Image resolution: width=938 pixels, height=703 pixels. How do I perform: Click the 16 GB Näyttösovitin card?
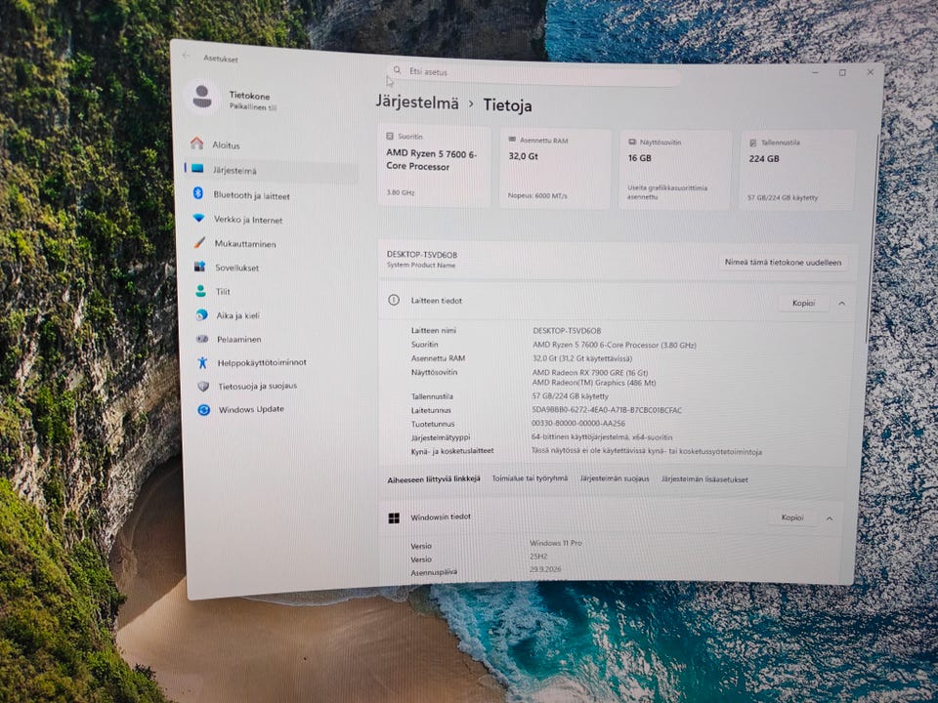click(675, 170)
